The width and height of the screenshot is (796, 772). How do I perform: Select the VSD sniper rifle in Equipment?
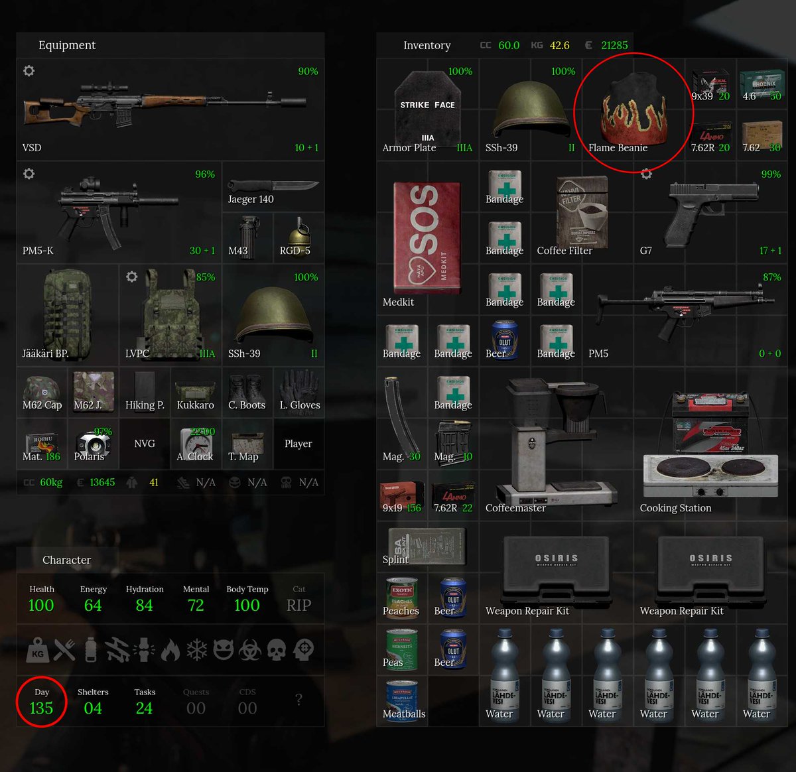coord(170,109)
